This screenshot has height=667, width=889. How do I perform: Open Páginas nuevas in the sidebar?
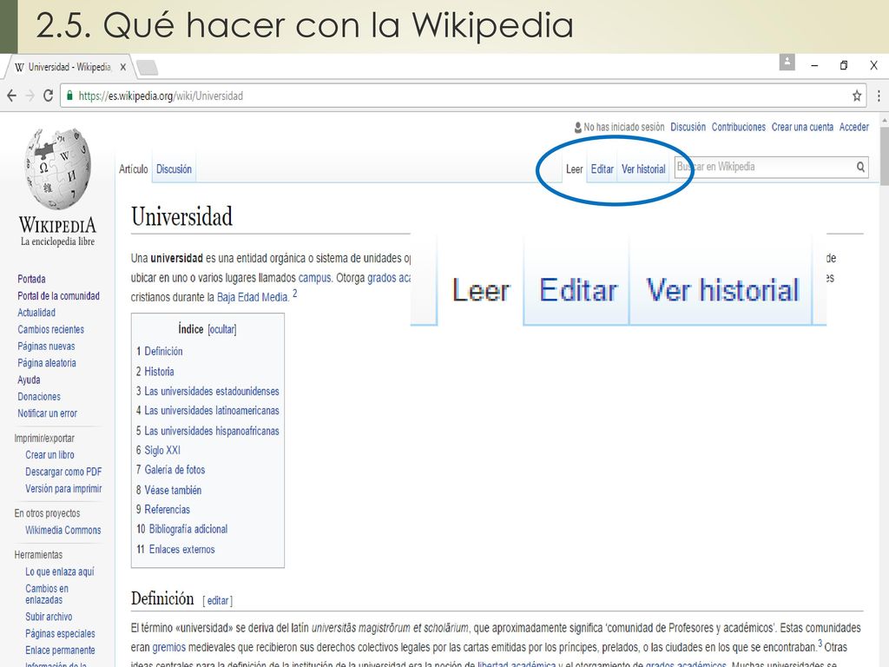(46, 347)
